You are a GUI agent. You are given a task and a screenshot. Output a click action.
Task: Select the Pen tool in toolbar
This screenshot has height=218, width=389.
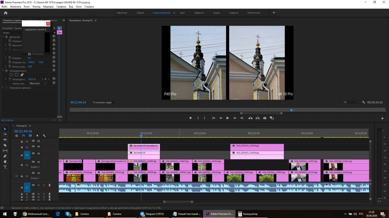[x=5, y=156]
